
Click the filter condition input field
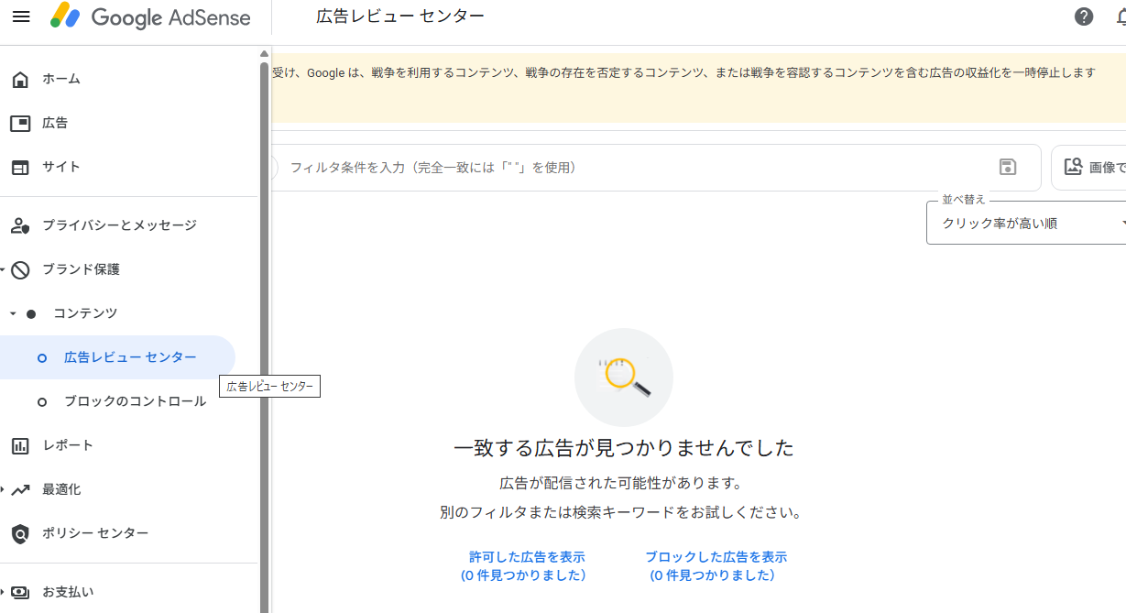(x=632, y=168)
